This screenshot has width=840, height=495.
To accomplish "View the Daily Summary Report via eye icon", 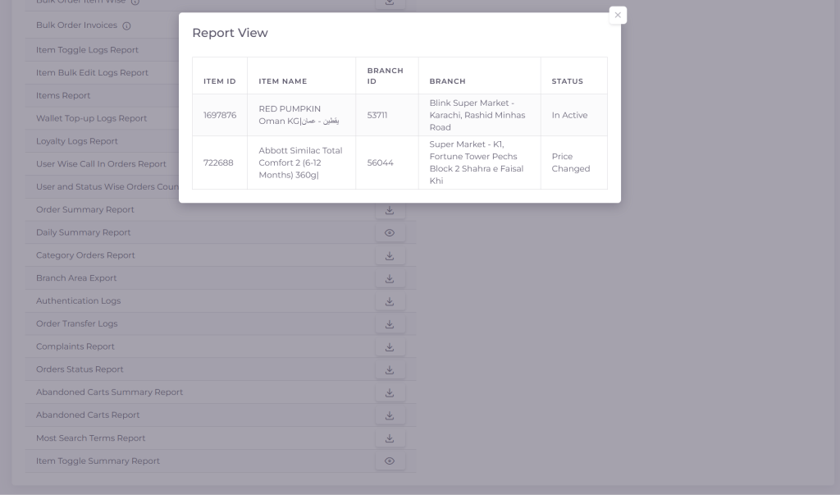I will (x=390, y=233).
